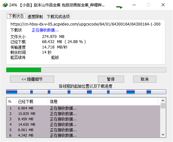The height and width of the screenshot is (142, 173).
Task: Click the thread segments progress bar
Action: [86, 92]
